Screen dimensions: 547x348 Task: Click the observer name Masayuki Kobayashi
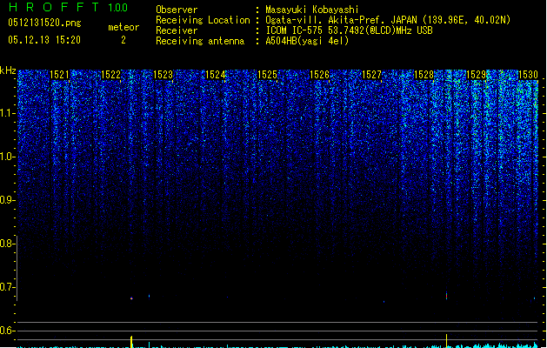[312, 10]
